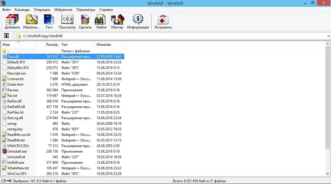This screenshot has width=331, height=184.
Task: Click the drive icon in status bar
Action: point(4,181)
